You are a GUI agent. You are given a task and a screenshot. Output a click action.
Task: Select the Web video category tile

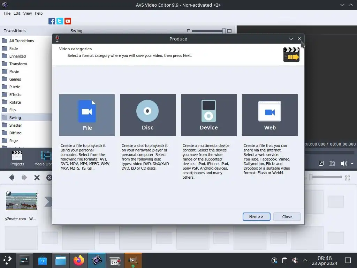(x=270, y=115)
